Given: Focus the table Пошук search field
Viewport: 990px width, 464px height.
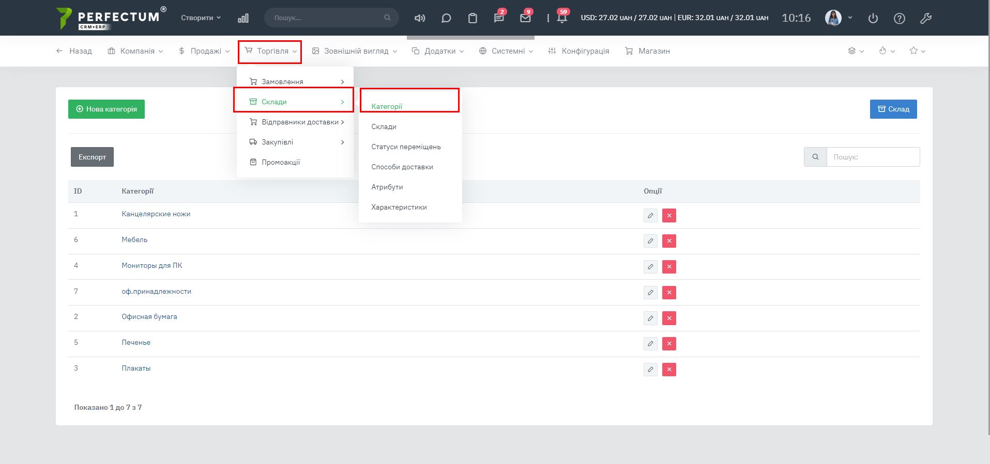Looking at the screenshot, I should (873, 157).
